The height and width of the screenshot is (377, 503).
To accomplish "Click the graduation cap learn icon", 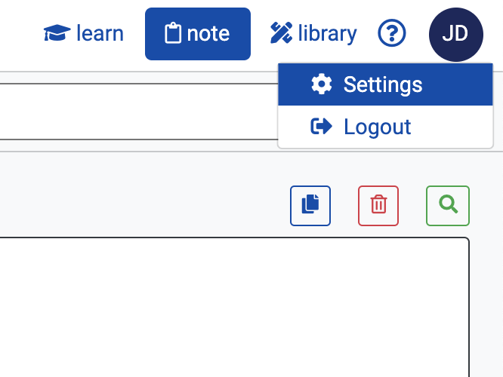I will point(57,33).
